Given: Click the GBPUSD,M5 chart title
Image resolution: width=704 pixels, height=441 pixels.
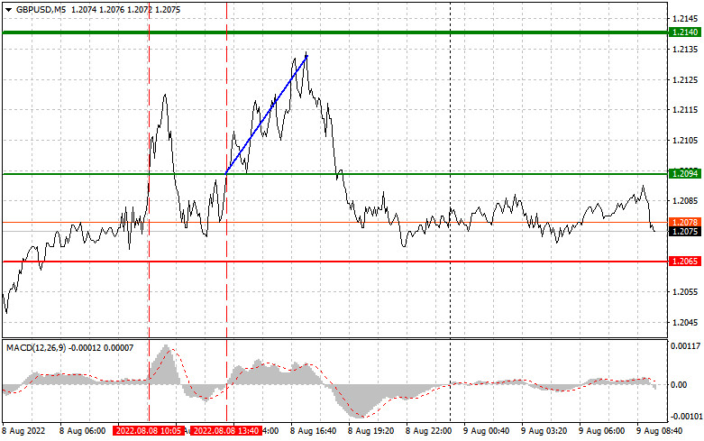Looking at the screenshot, I should [41, 9].
